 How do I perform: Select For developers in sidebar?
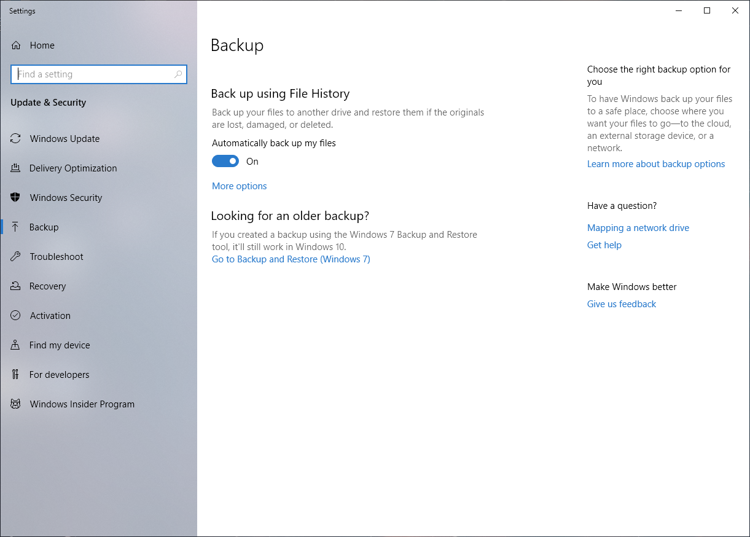point(98,375)
